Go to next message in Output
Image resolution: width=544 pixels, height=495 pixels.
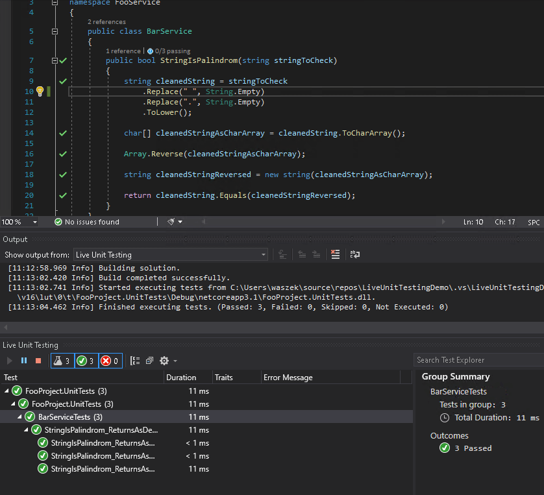point(317,254)
